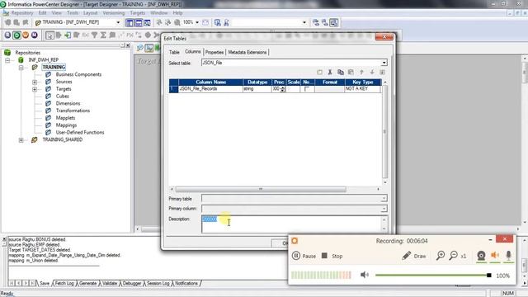Click inside the Description text field
Screen dimensions: 528x297
(x=291, y=224)
